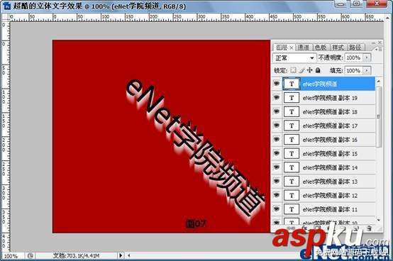Hide the top eNet学院频道 layer via eye

pos(277,84)
